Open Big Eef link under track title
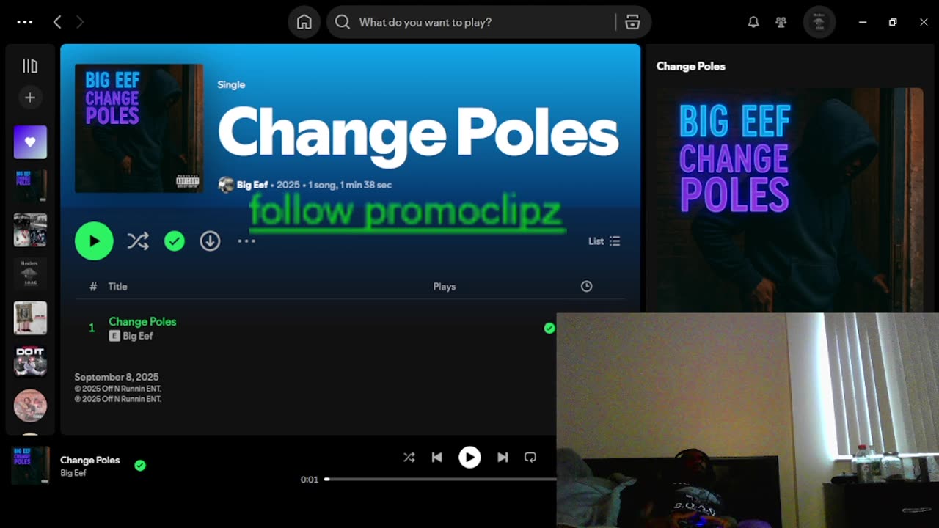 click(138, 336)
